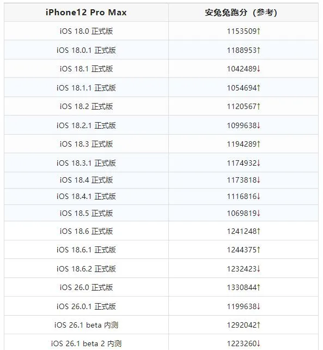
Task: Click the score 1244375
Action: click(242, 250)
